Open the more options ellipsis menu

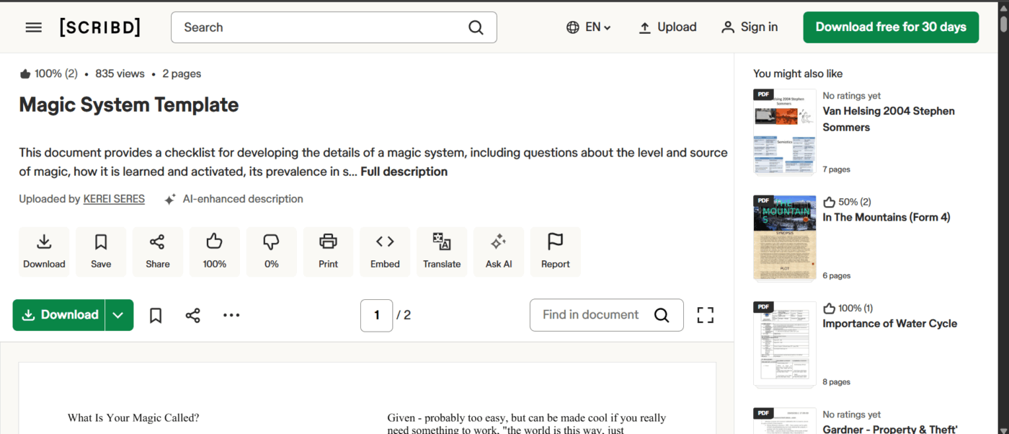tap(231, 315)
